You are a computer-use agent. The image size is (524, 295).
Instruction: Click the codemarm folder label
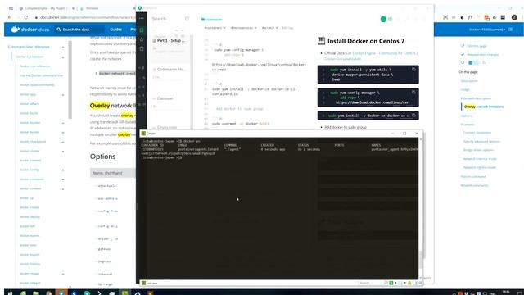pyautogui.click(x=211, y=20)
